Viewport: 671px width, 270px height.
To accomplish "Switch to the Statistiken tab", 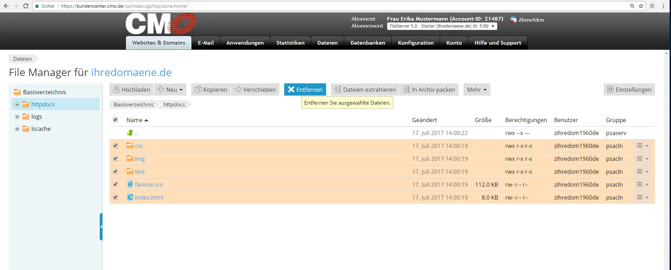I will point(291,43).
